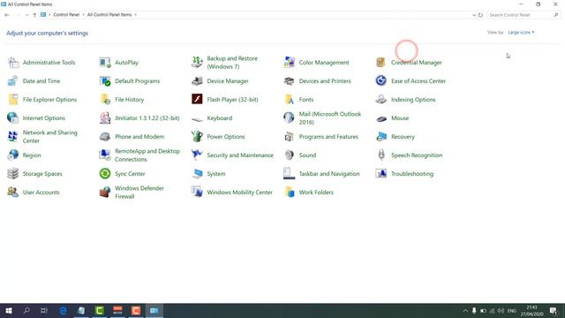The width and height of the screenshot is (565, 318).
Task: Open the Network and Sharing Center icon
Action: pos(13,137)
